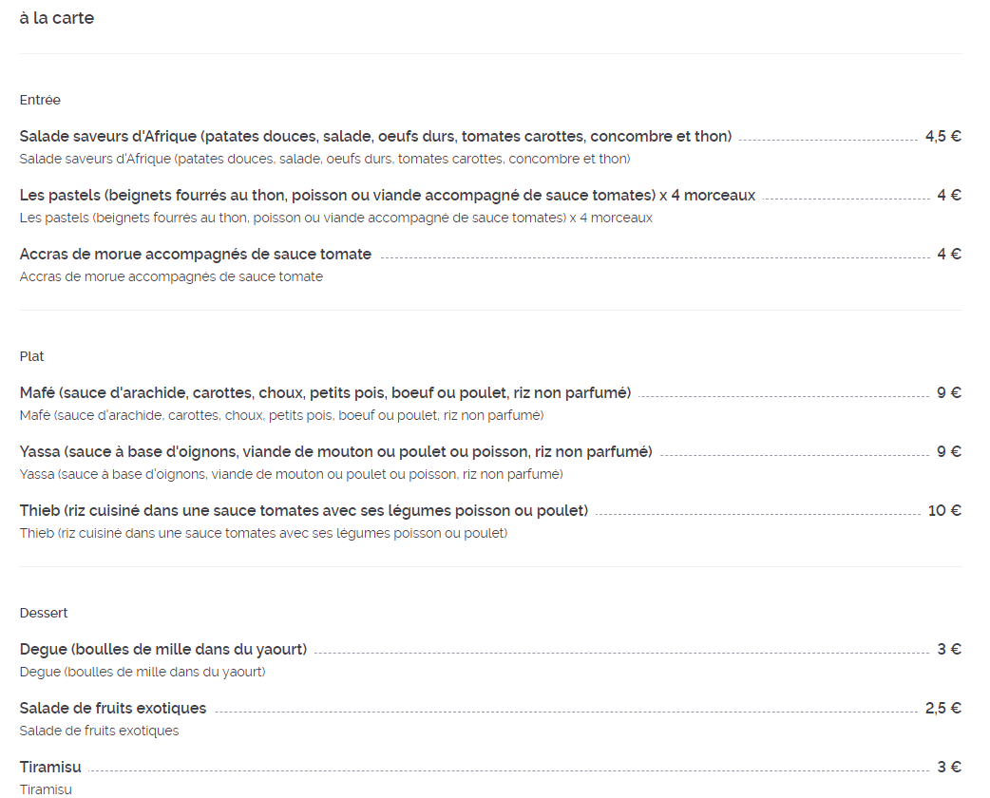The height and width of the screenshot is (798, 990).
Task: Select the Thieb dish title
Action: (x=304, y=510)
